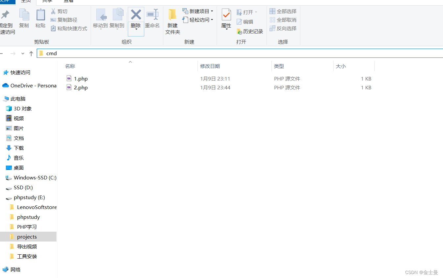The image size is (443, 278).
Task: Open the 导出视频 folder
Action: (x=27, y=247)
